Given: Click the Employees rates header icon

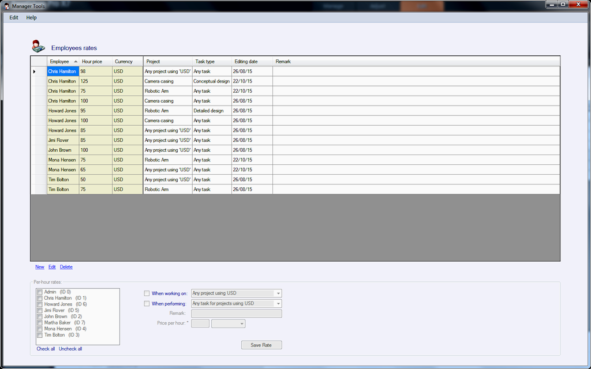Looking at the screenshot, I should 39,47.
